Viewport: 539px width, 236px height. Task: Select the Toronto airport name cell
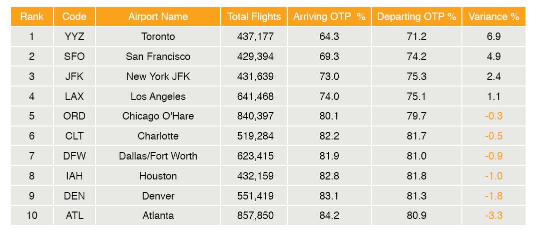158,36
